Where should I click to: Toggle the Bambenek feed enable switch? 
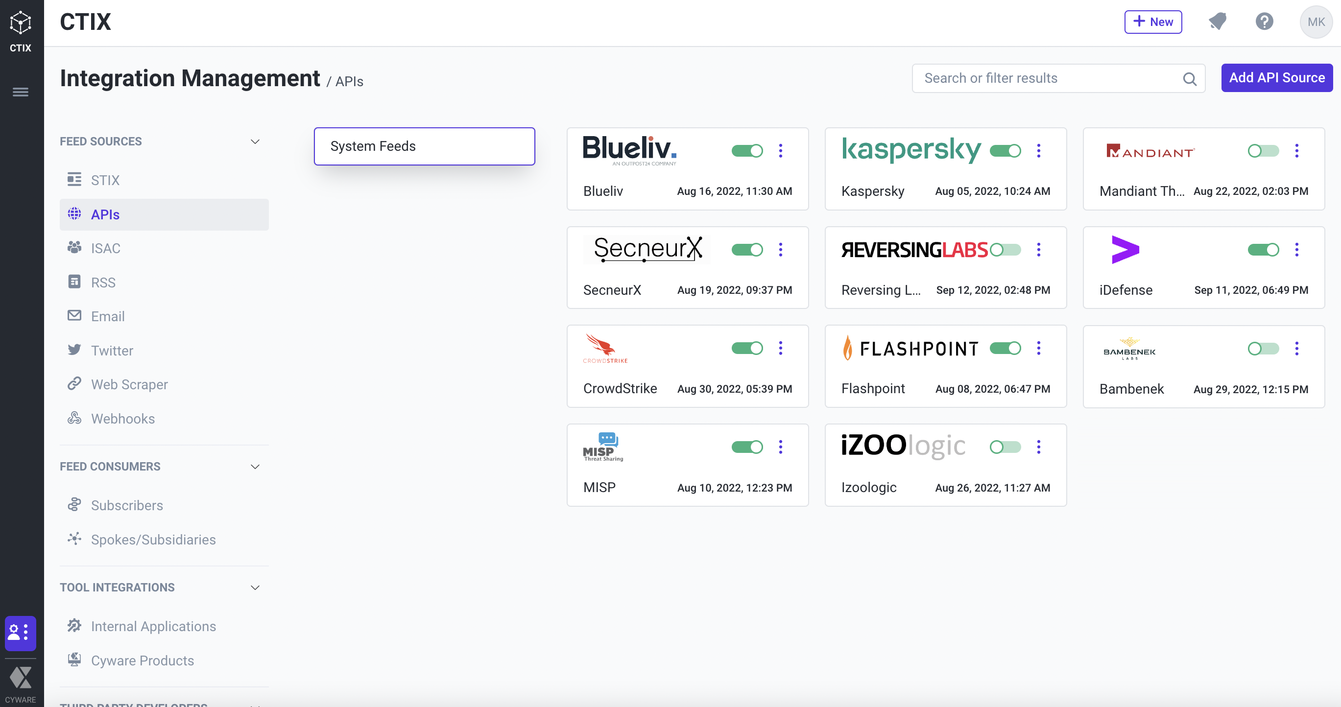[x=1263, y=349]
